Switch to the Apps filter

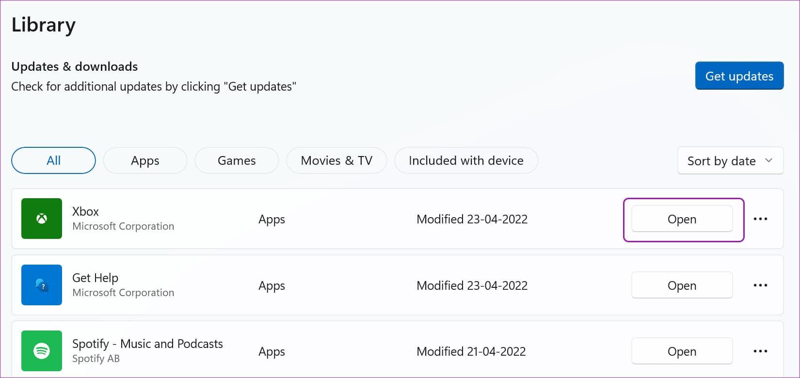point(145,160)
